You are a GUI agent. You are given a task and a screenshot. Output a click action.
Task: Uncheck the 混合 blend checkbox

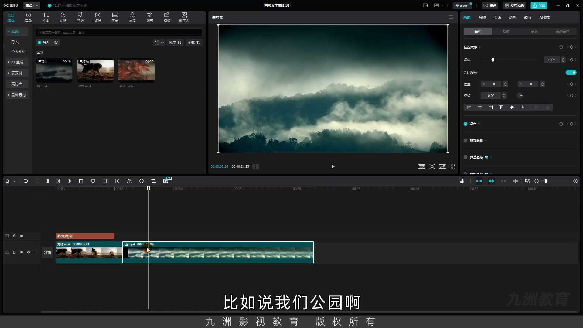[x=465, y=124]
